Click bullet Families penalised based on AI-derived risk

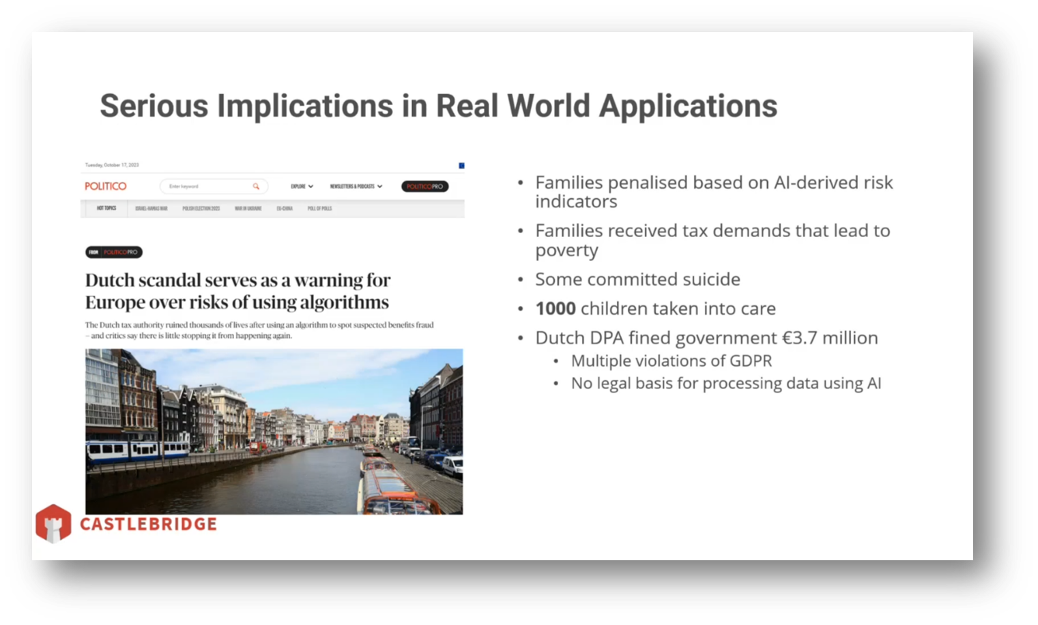tap(714, 192)
